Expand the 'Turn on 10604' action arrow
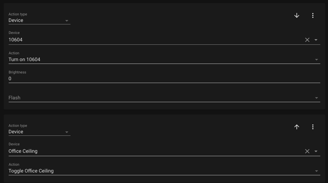 click(x=316, y=60)
